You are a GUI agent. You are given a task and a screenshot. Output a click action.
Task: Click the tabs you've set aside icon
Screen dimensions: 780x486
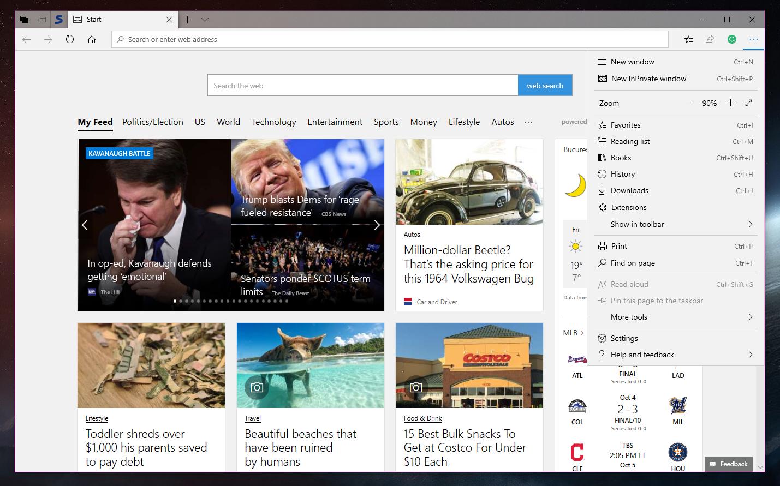(24, 20)
